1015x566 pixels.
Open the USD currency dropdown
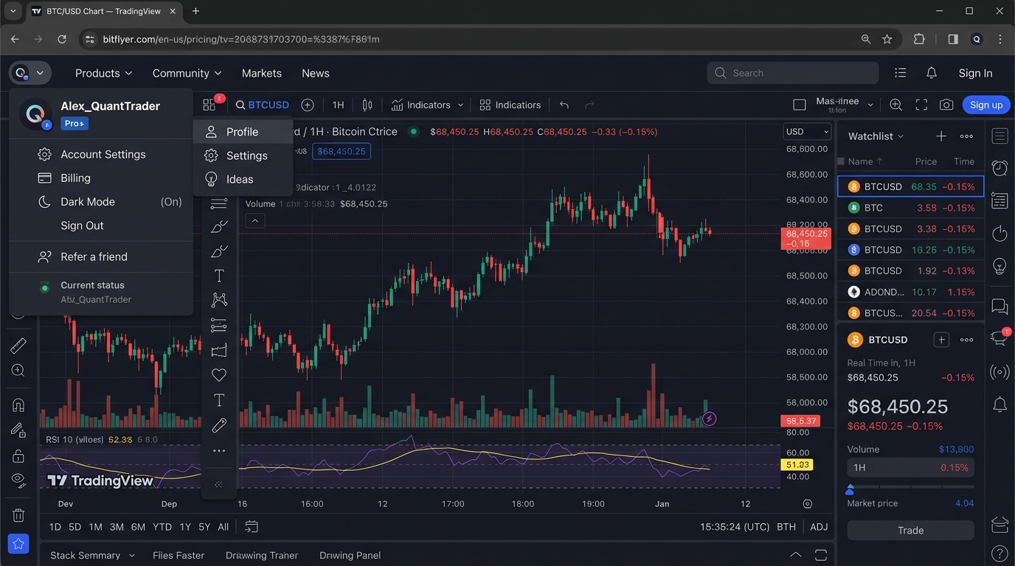807,132
